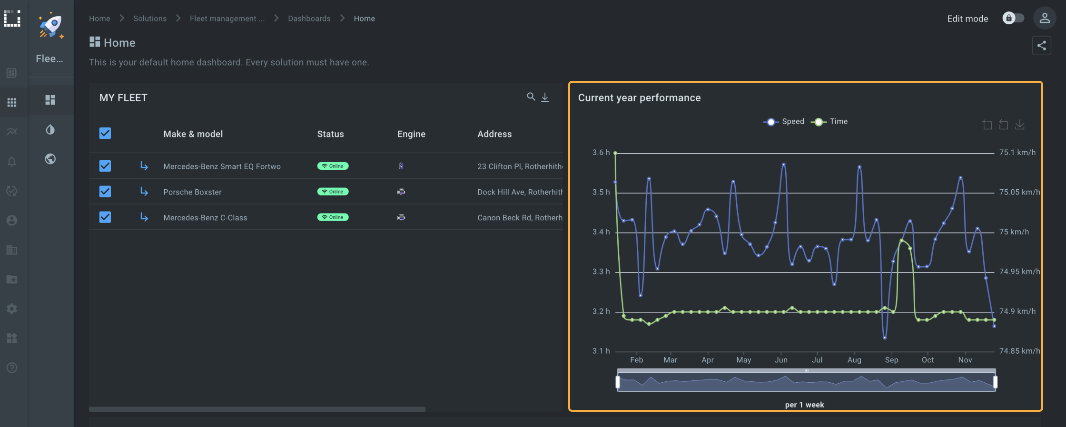
Task: Expand the Mercedes-Benz Smart EQ Fortwo row arrow
Action: point(144,165)
